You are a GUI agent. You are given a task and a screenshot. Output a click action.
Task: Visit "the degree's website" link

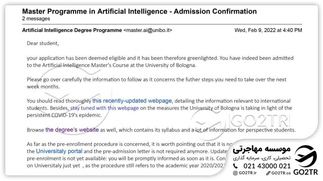click(72, 129)
